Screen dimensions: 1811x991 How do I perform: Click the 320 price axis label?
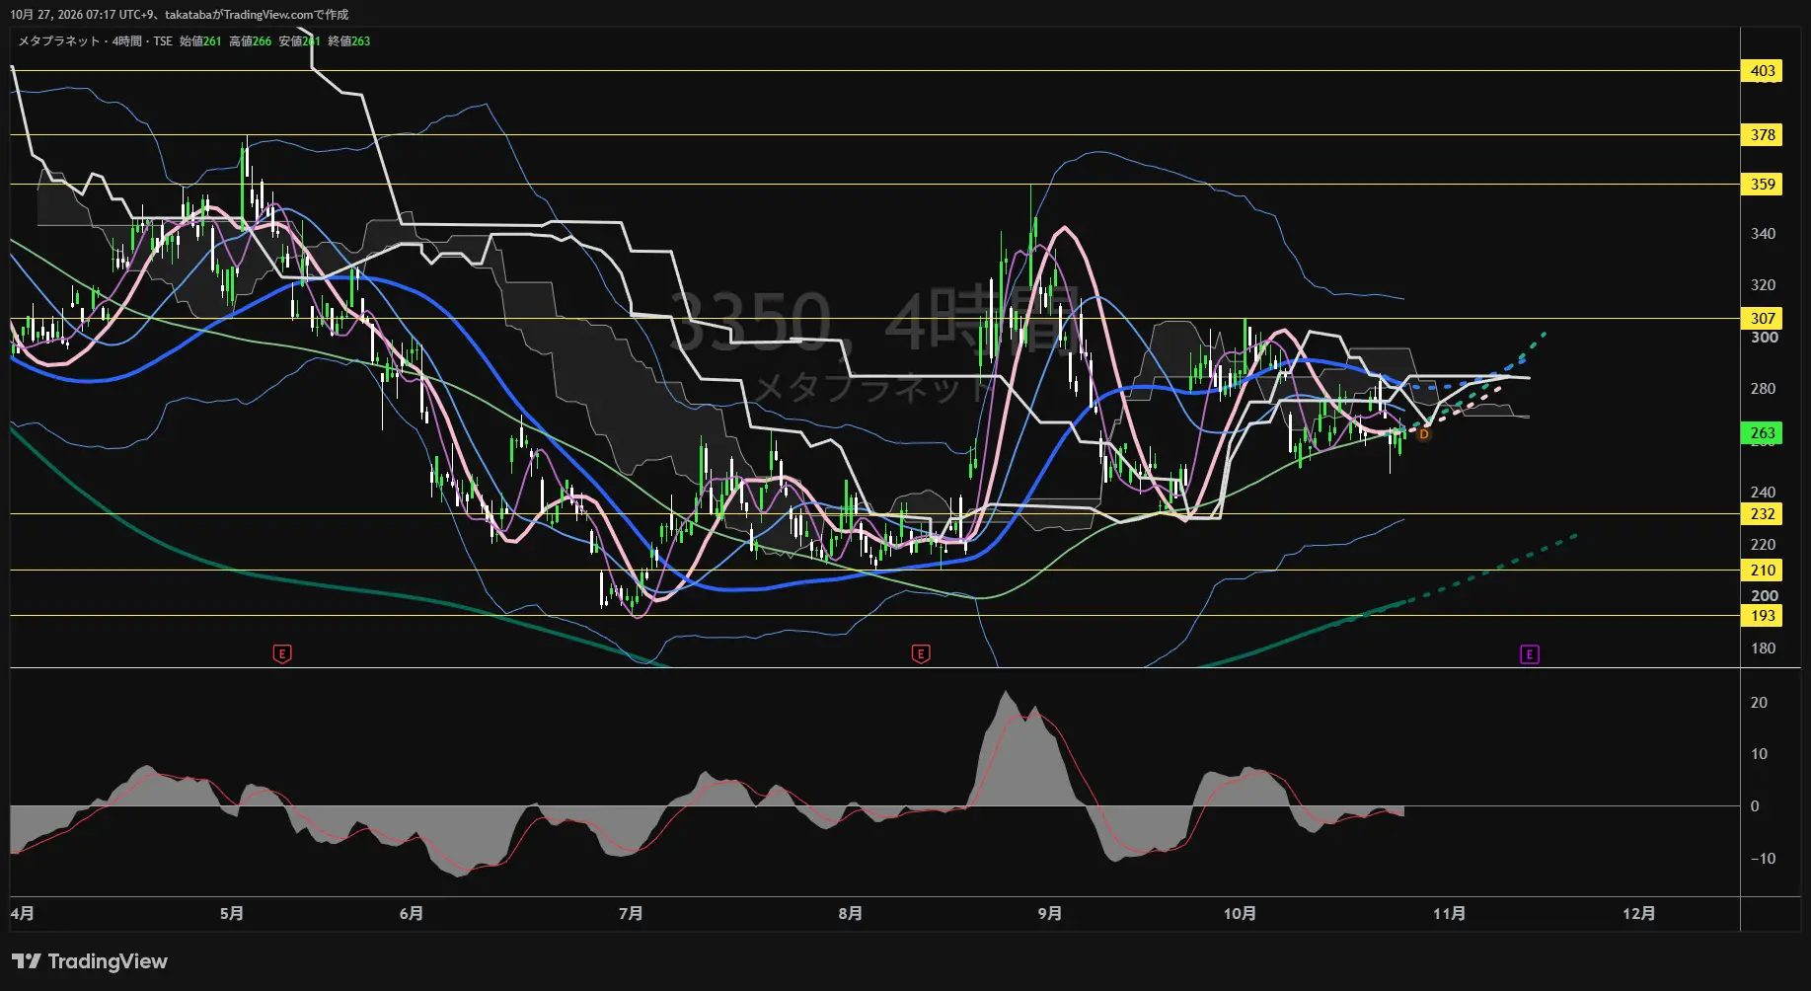[x=1763, y=285]
